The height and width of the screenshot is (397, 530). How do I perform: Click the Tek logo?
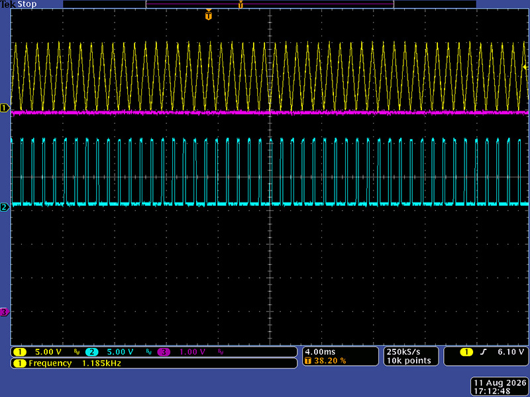pos(8,4)
